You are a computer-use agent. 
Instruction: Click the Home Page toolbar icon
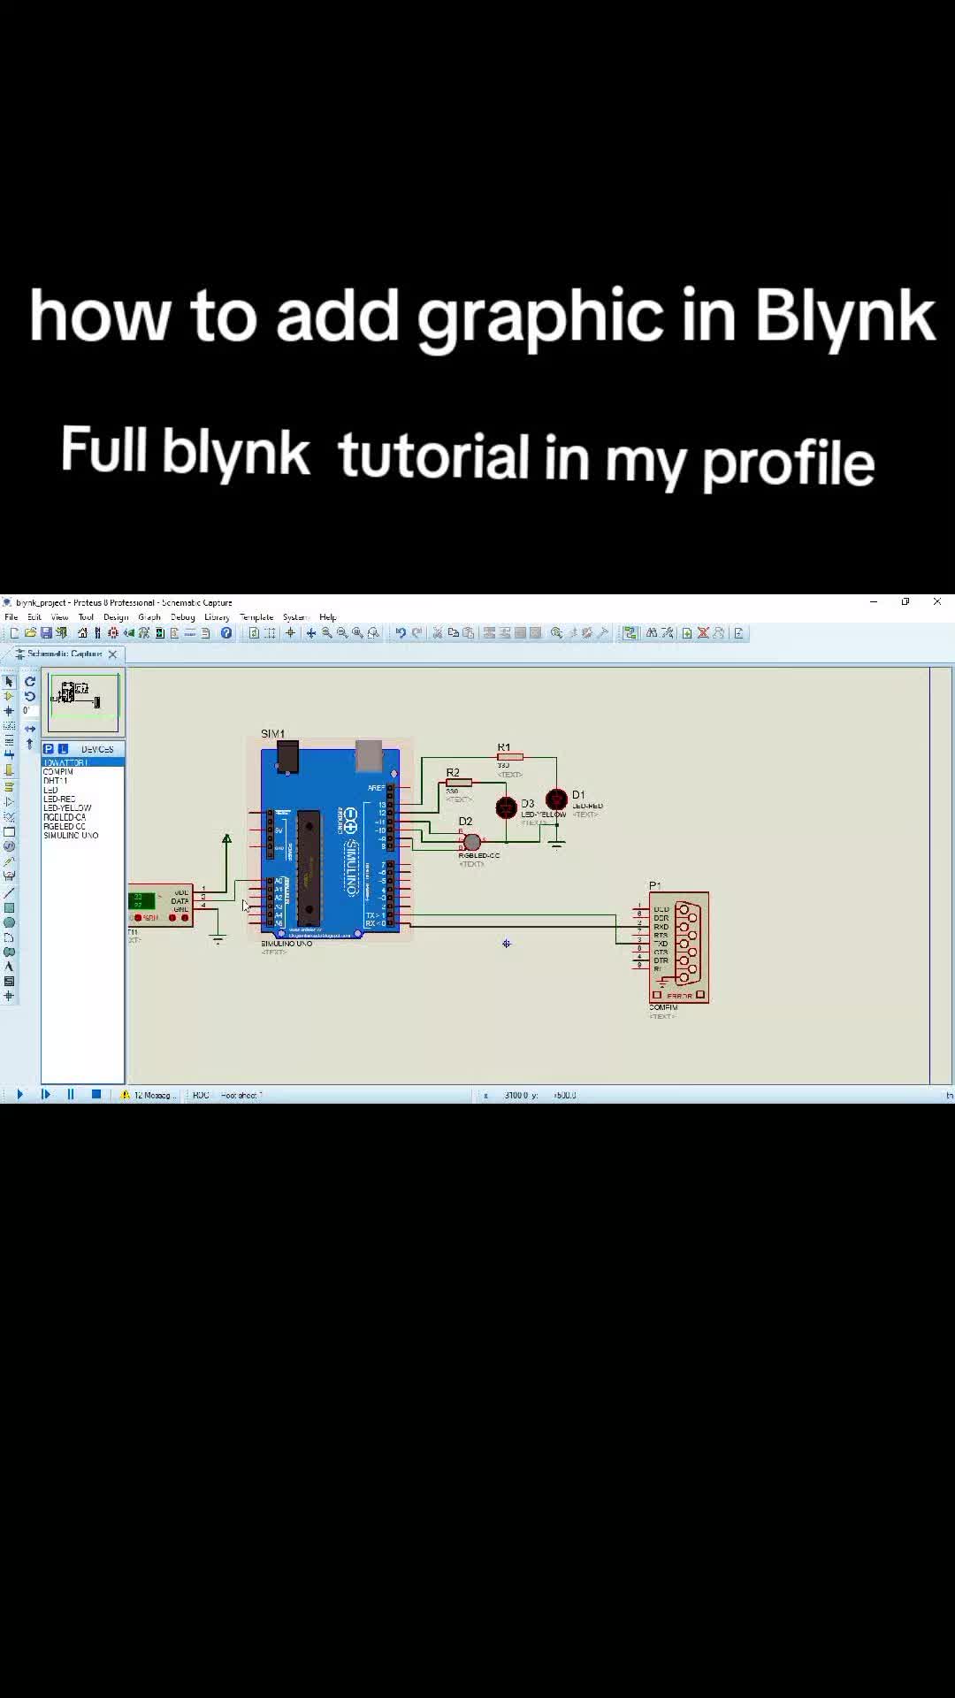(82, 632)
